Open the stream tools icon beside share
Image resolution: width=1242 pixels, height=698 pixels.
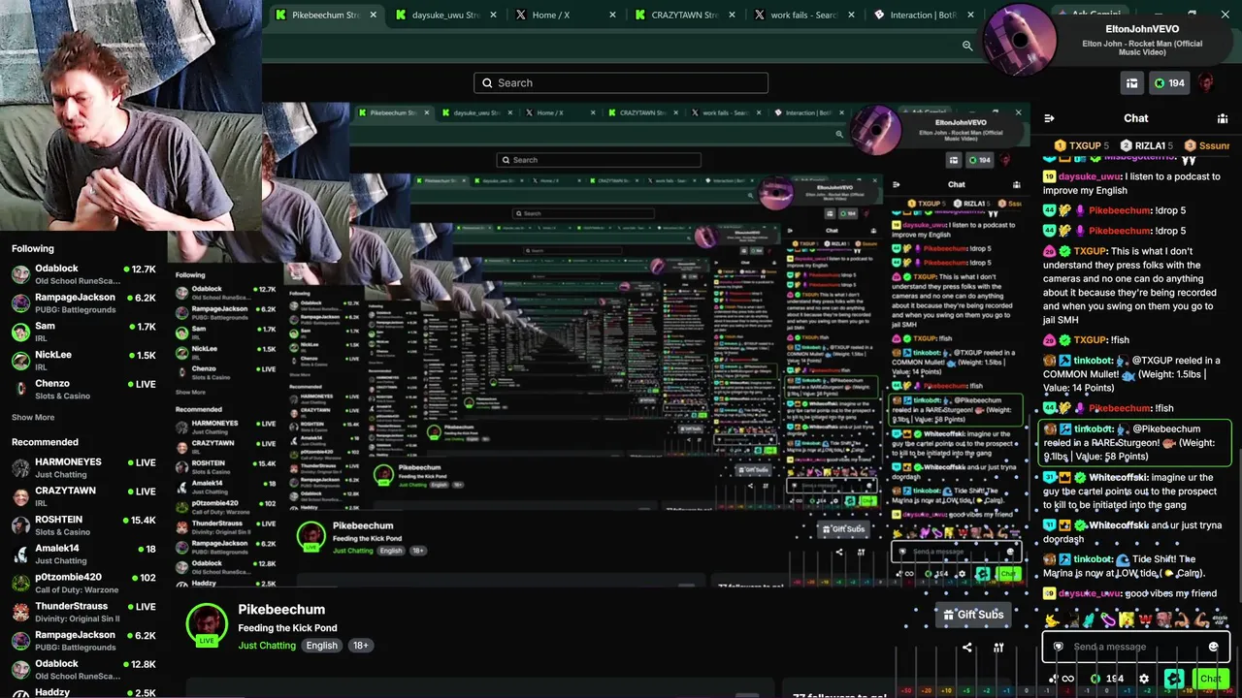tap(998, 648)
